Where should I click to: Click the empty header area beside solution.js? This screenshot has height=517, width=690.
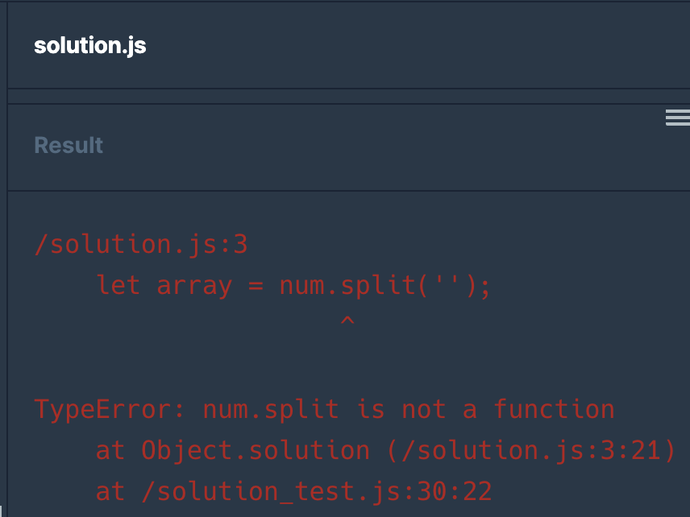point(418,46)
